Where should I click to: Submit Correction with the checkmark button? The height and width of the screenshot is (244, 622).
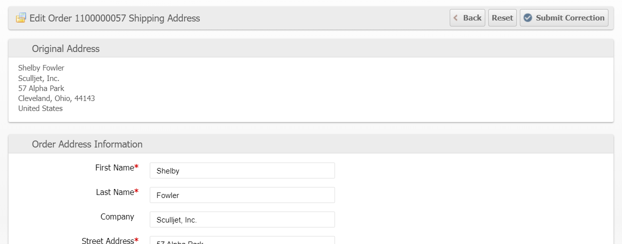[564, 18]
